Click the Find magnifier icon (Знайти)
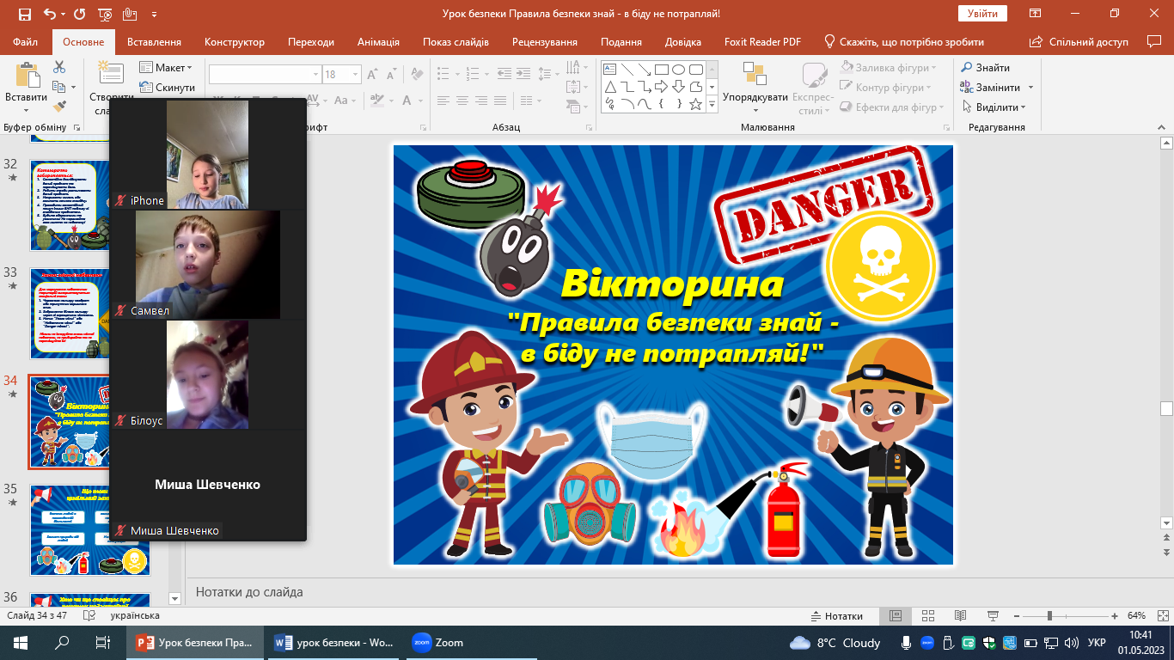 967,68
